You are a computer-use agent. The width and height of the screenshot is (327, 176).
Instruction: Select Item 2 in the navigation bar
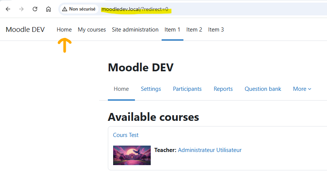tap(194, 30)
